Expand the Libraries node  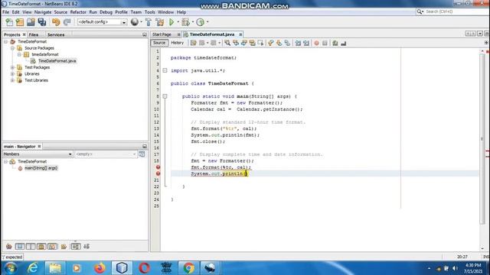(x=12, y=74)
